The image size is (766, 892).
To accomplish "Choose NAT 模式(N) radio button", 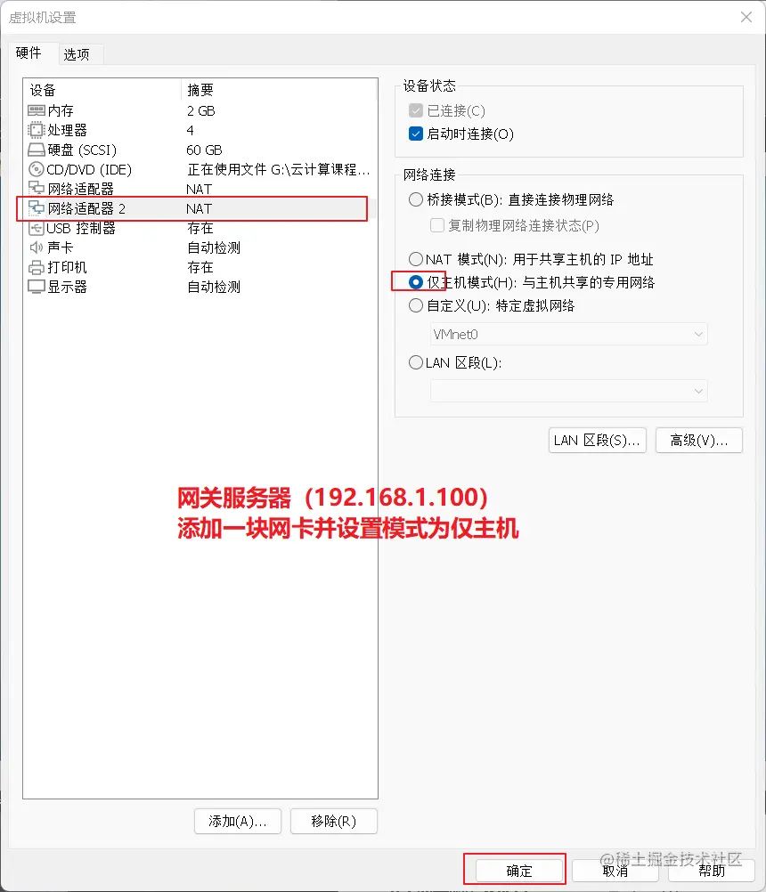I will 416,259.
